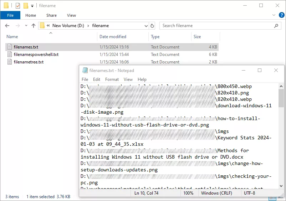Click the Notepad resize grip corner
The image size is (286, 201).
(282, 195)
